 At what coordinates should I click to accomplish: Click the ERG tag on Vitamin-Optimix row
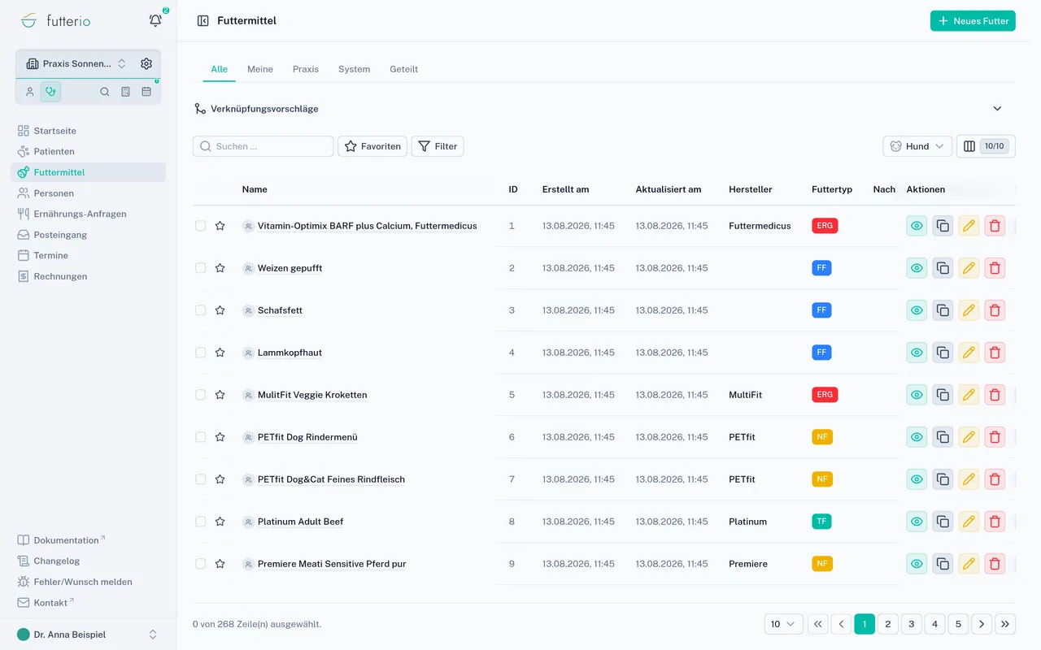tap(825, 226)
